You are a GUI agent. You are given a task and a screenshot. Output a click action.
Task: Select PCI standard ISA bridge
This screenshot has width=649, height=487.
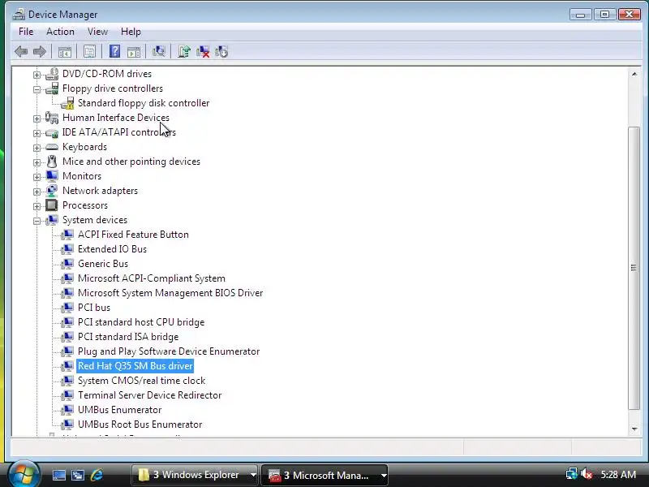(x=128, y=337)
